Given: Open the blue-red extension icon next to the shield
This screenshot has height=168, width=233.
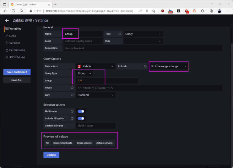Looking at the screenshot, I should (x=171, y=11).
